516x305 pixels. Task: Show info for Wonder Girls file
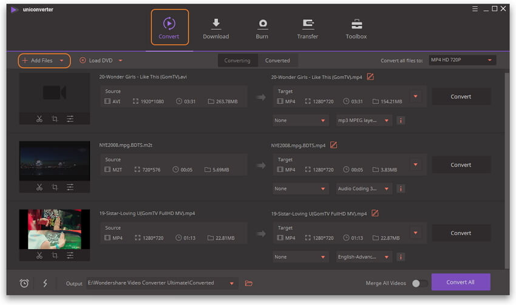point(401,120)
